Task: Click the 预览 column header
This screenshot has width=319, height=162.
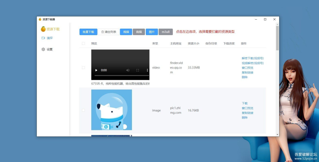Action: [x=94, y=44]
